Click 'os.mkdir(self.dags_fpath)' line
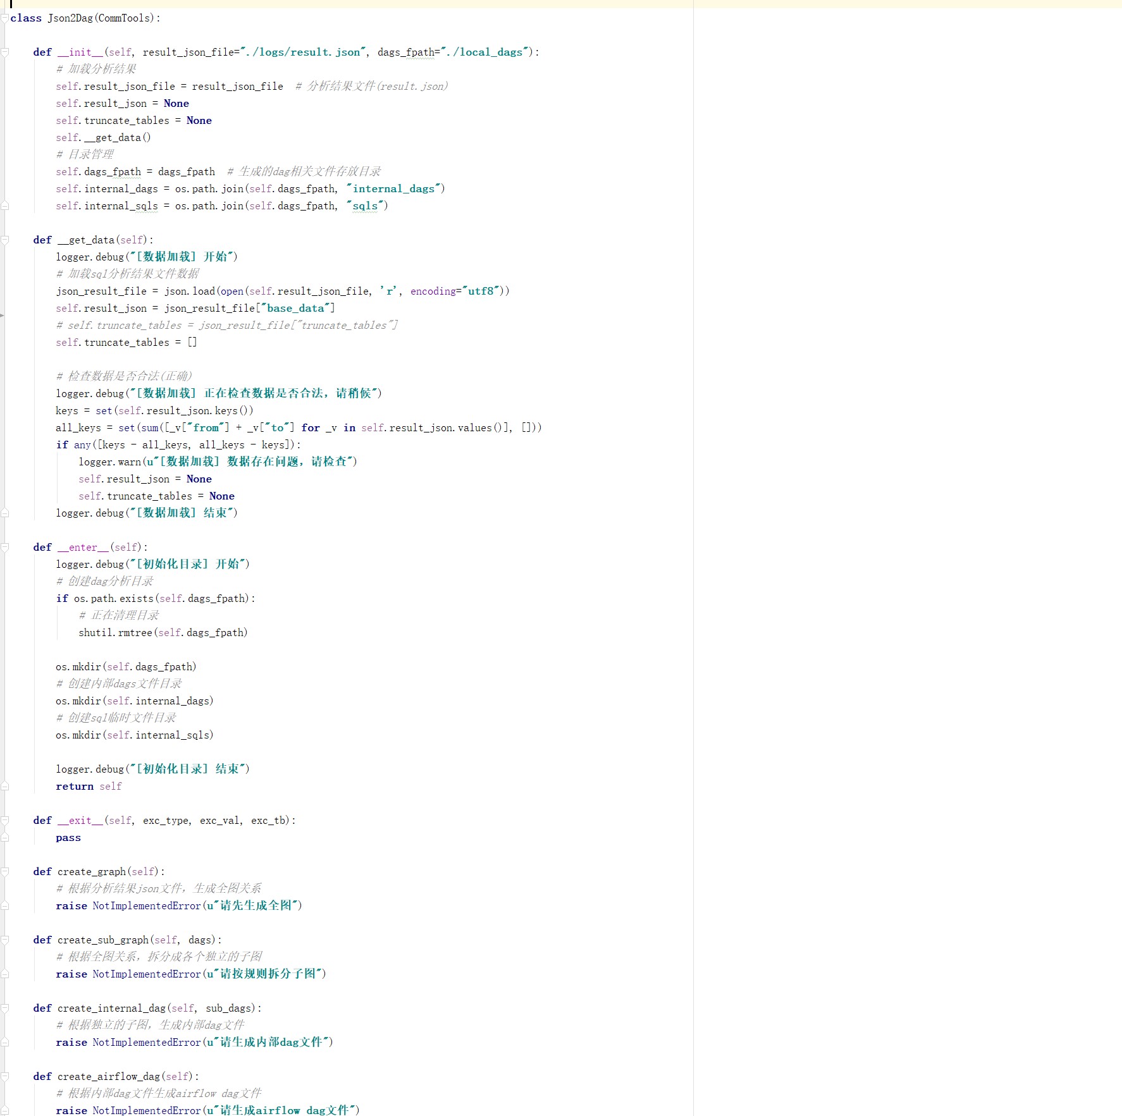1122x1116 pixels. [x=126, y=666]
